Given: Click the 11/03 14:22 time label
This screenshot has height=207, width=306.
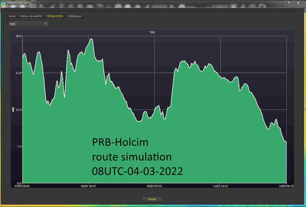Looking at the screenshot, I should (x=221, y=186).
